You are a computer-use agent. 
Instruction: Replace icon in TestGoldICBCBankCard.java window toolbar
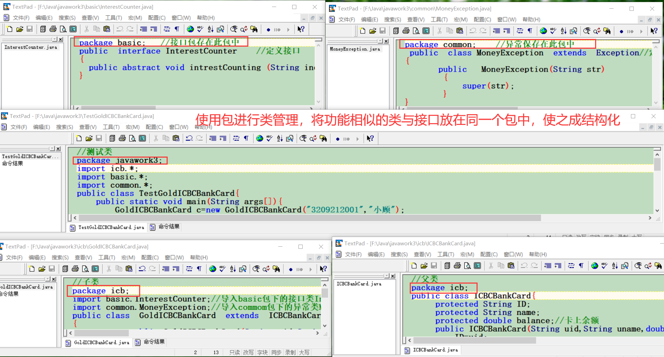[x=313, y=138]
